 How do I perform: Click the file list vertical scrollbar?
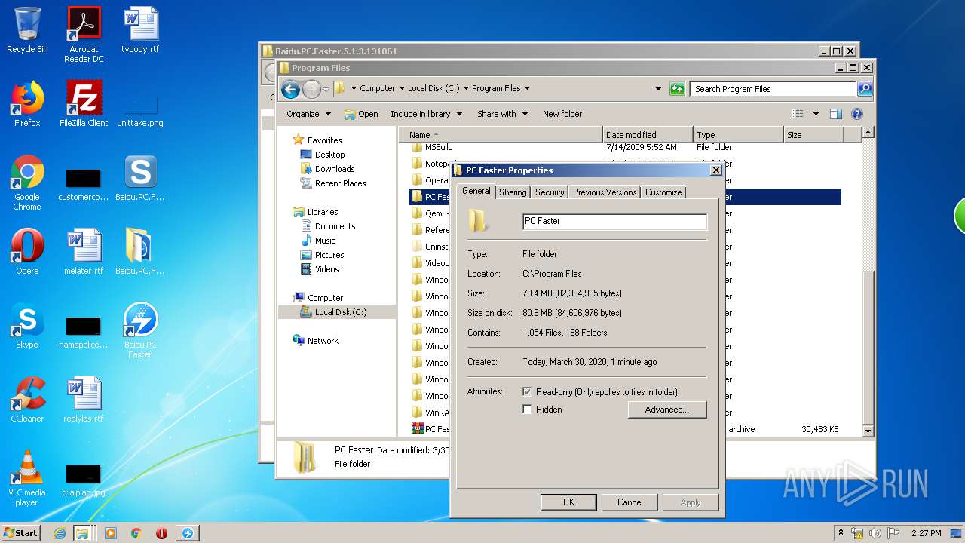coord(868,281)
